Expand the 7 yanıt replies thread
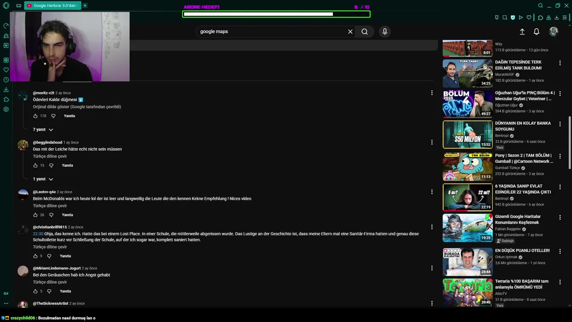 pyautogui.click(x=43, y=130)
